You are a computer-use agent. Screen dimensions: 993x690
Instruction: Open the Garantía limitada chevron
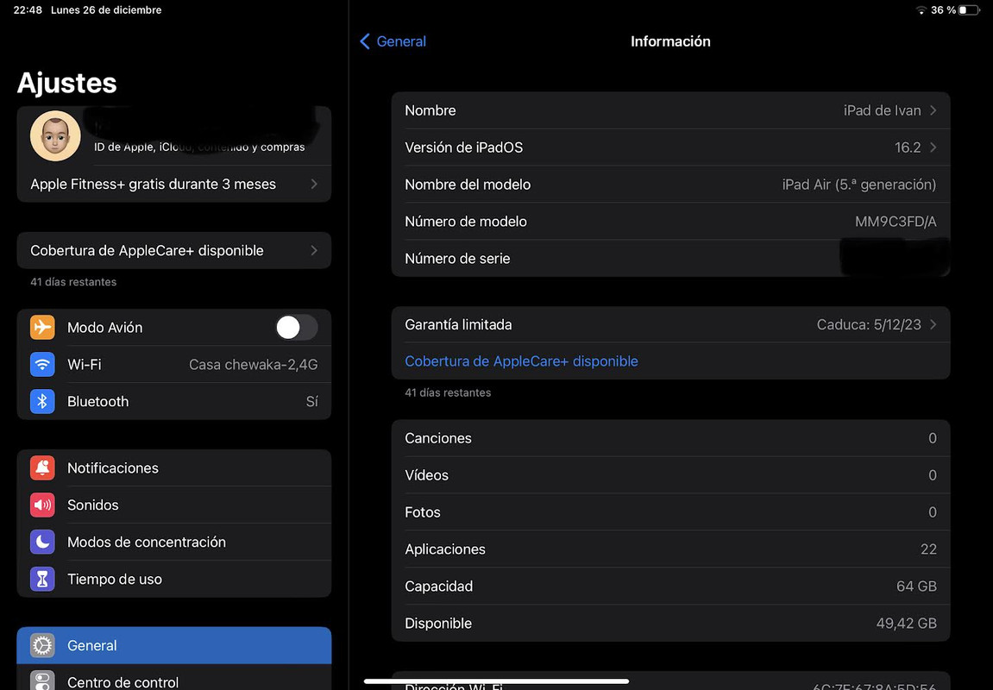(933, 325)
